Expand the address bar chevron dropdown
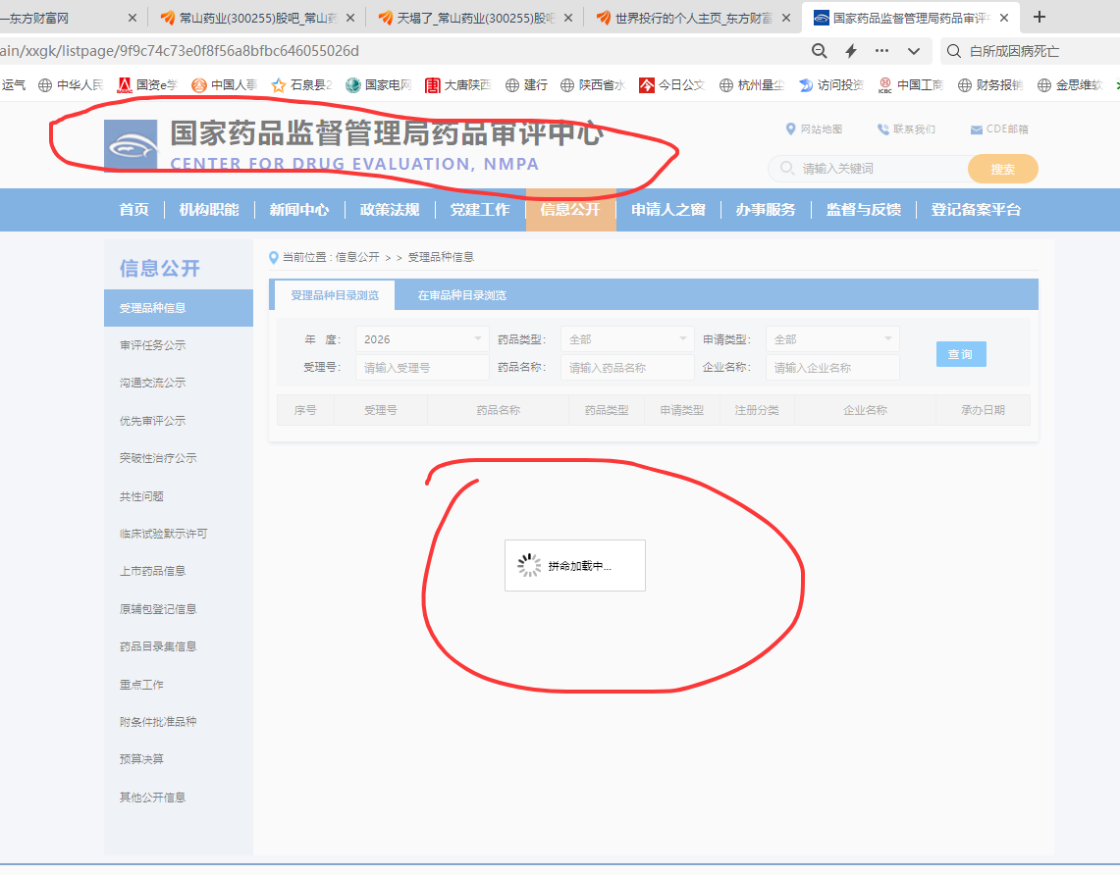Screen dimensions: 1120x875 pos(914,51)
